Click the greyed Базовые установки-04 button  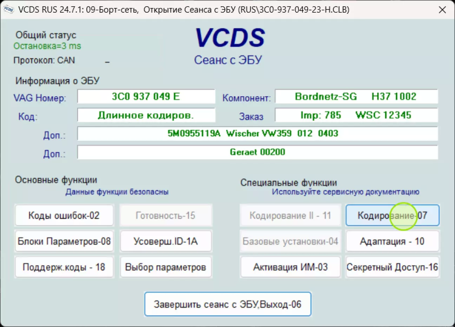pyautogui.click(x=290, y=241)
